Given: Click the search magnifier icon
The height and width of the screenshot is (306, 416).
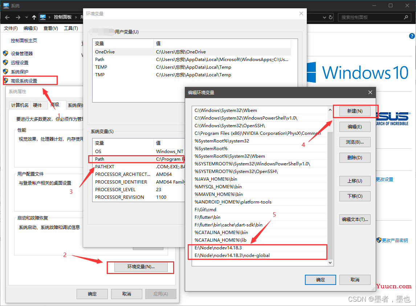Looking at the screenshot, I should coord(405,17).
